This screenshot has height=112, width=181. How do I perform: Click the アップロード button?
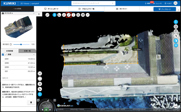pyautogui.click(x=165, y=9)
